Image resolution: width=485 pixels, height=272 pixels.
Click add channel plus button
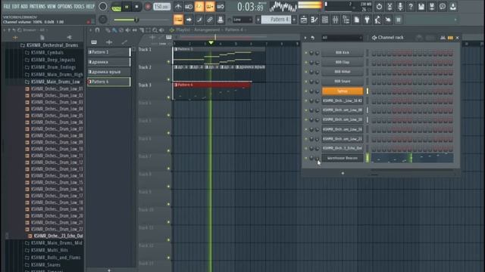tap(343, 173)
